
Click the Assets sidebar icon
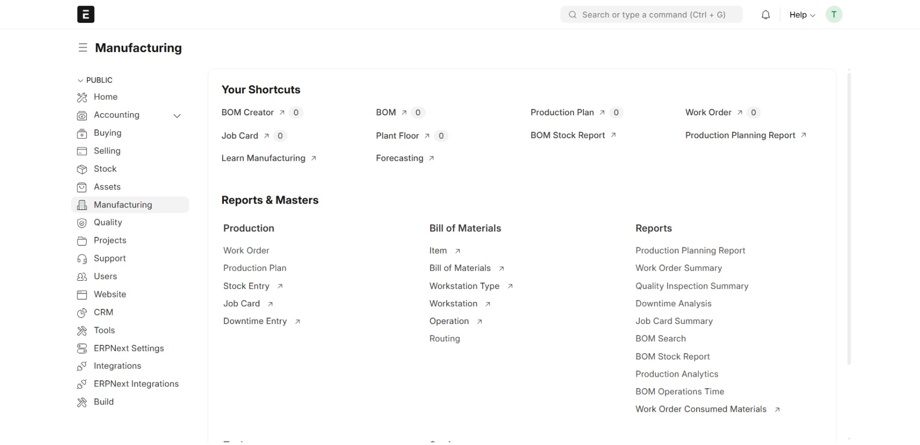82,187
